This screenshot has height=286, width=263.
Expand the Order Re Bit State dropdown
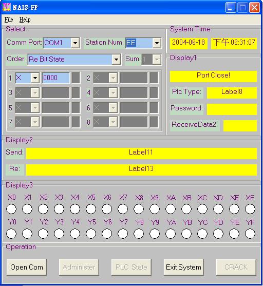tap(116, 59)
